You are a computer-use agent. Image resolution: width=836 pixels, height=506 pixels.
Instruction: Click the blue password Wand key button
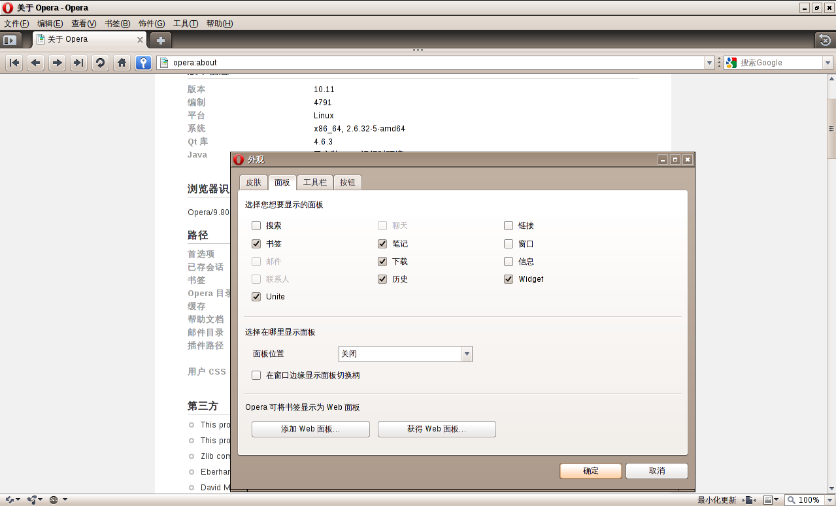143,63
